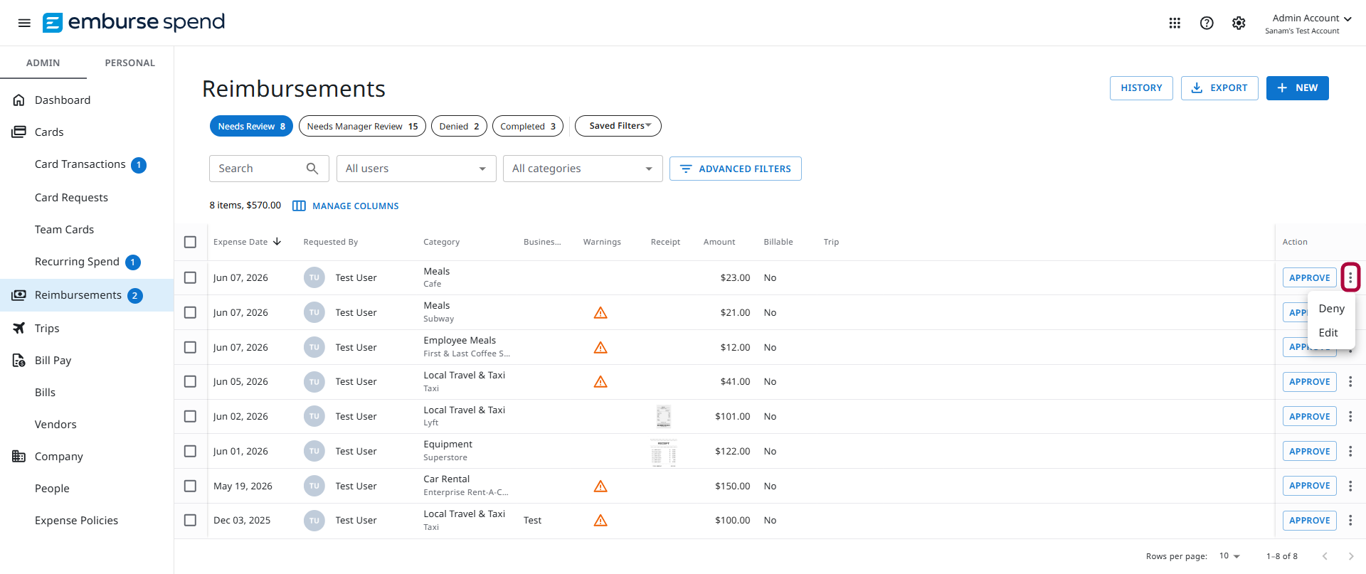
Task: Click the Emburse Spend logo
Action: pos(134,22)
